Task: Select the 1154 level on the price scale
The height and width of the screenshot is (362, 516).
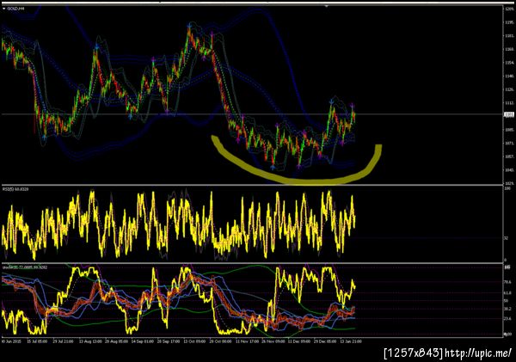Action: coord(509,63)
